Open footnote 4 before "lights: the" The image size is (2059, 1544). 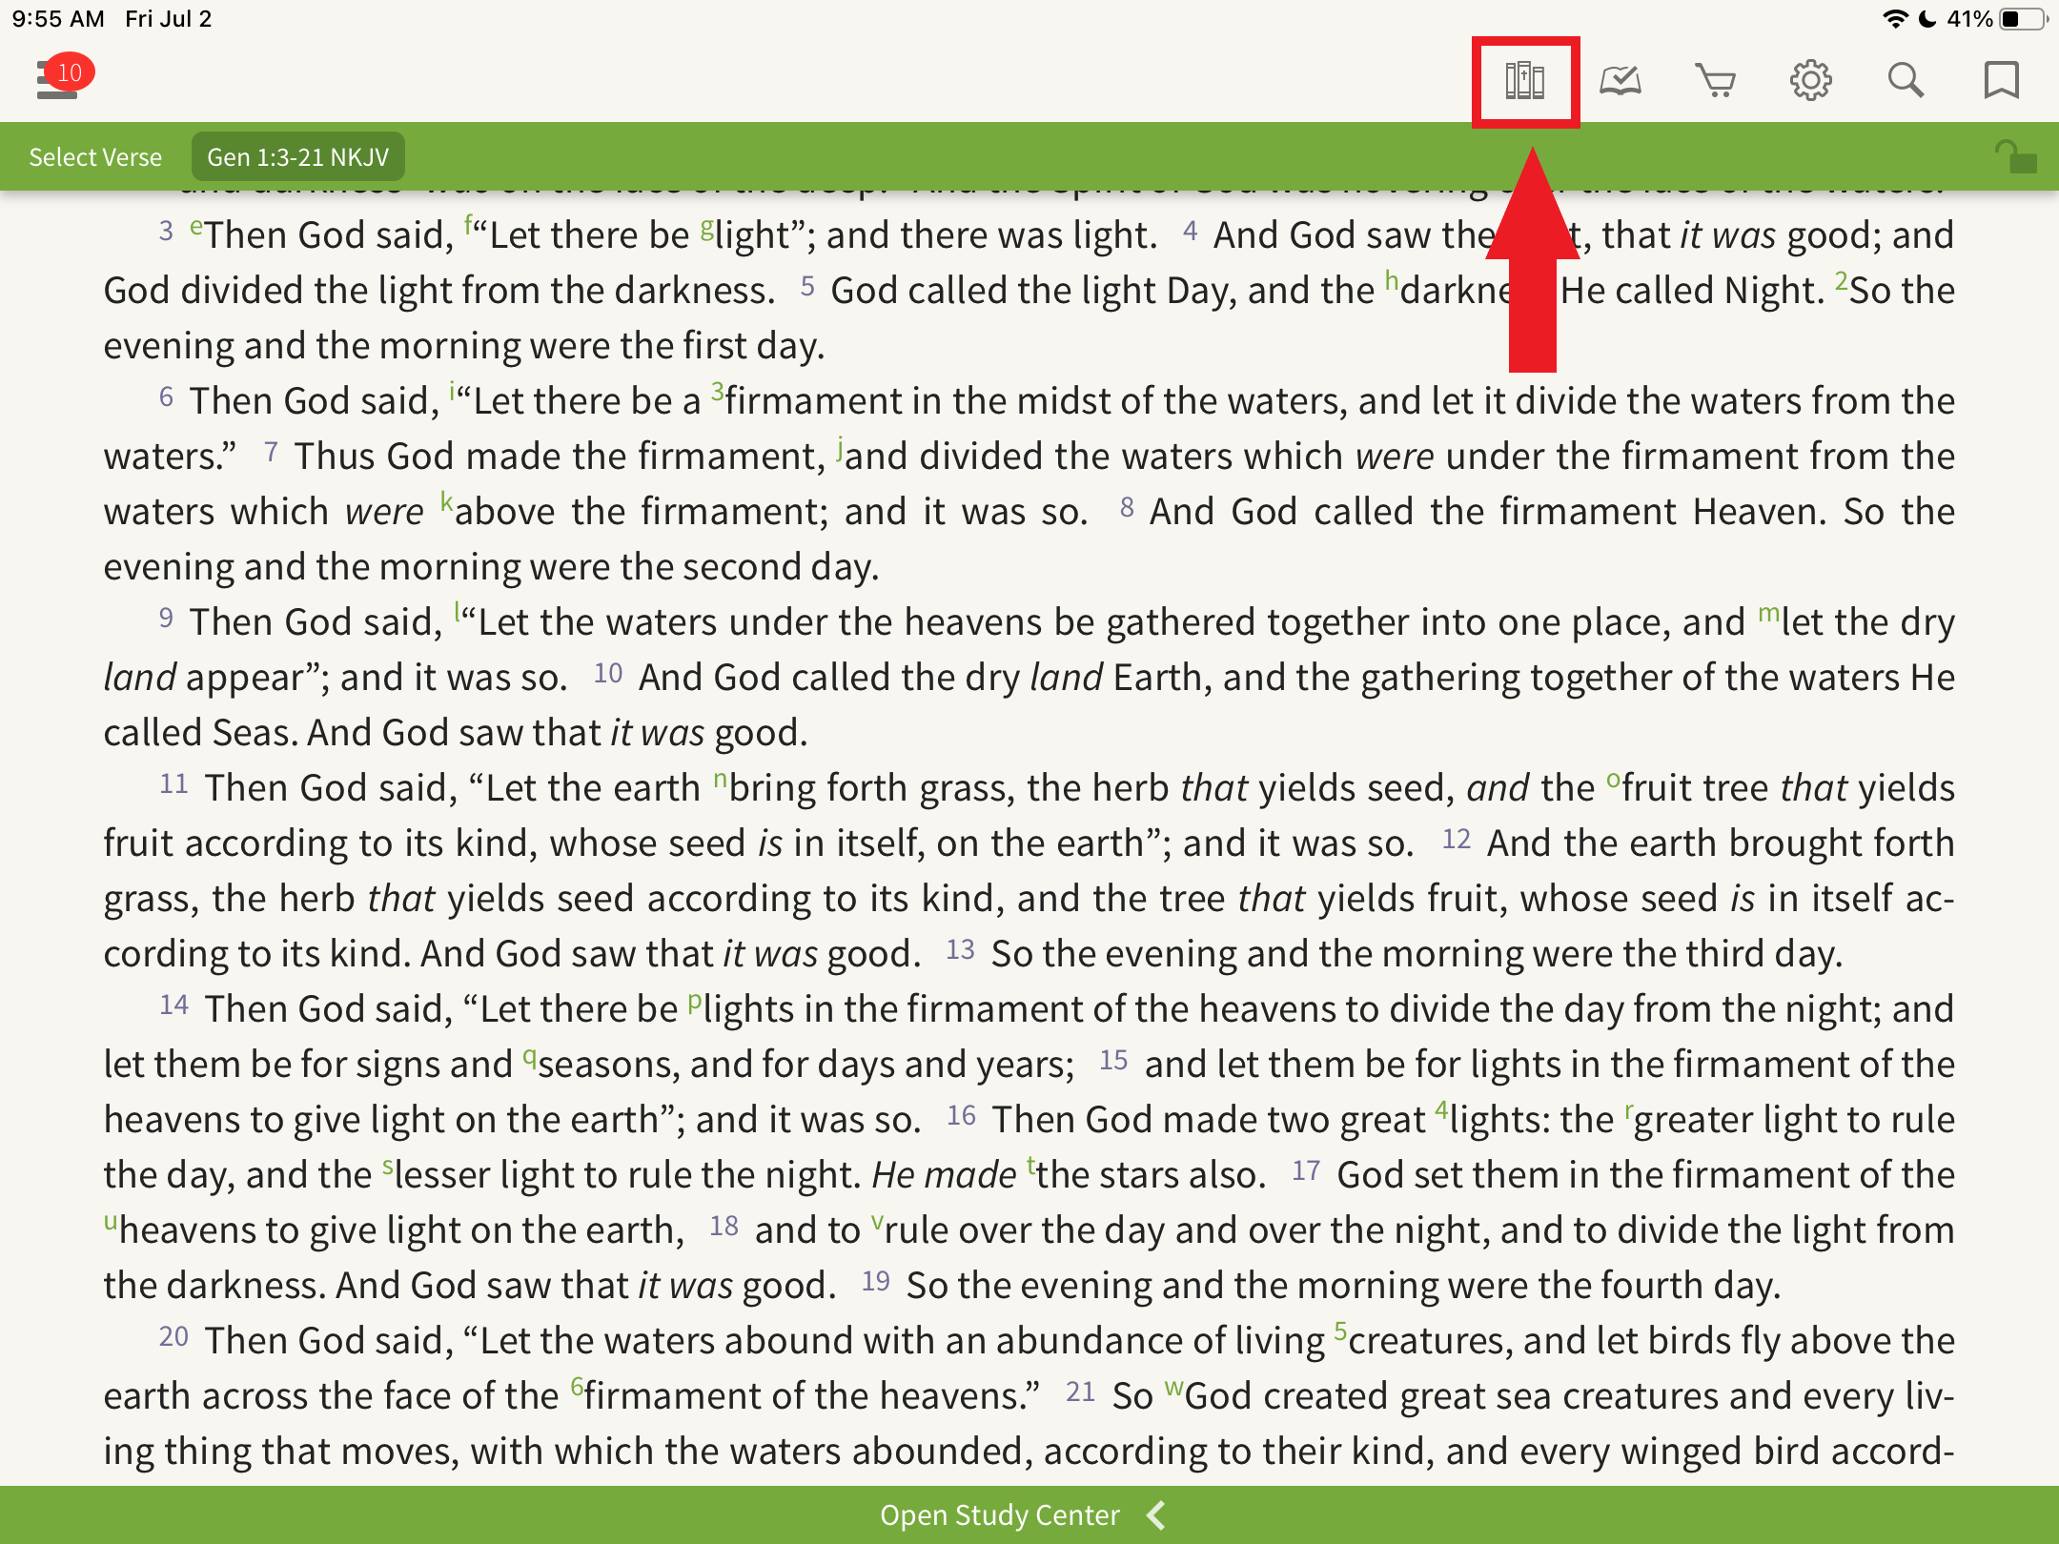1441,1109
